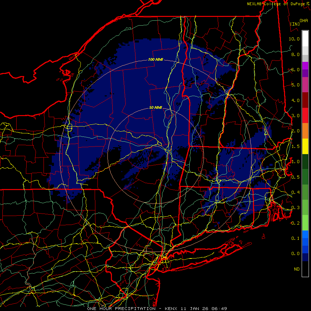This screenshot has width=311, height=311.
Task: Click the light blue 0.1 inch swatch
Action: [x=305, y=234]
